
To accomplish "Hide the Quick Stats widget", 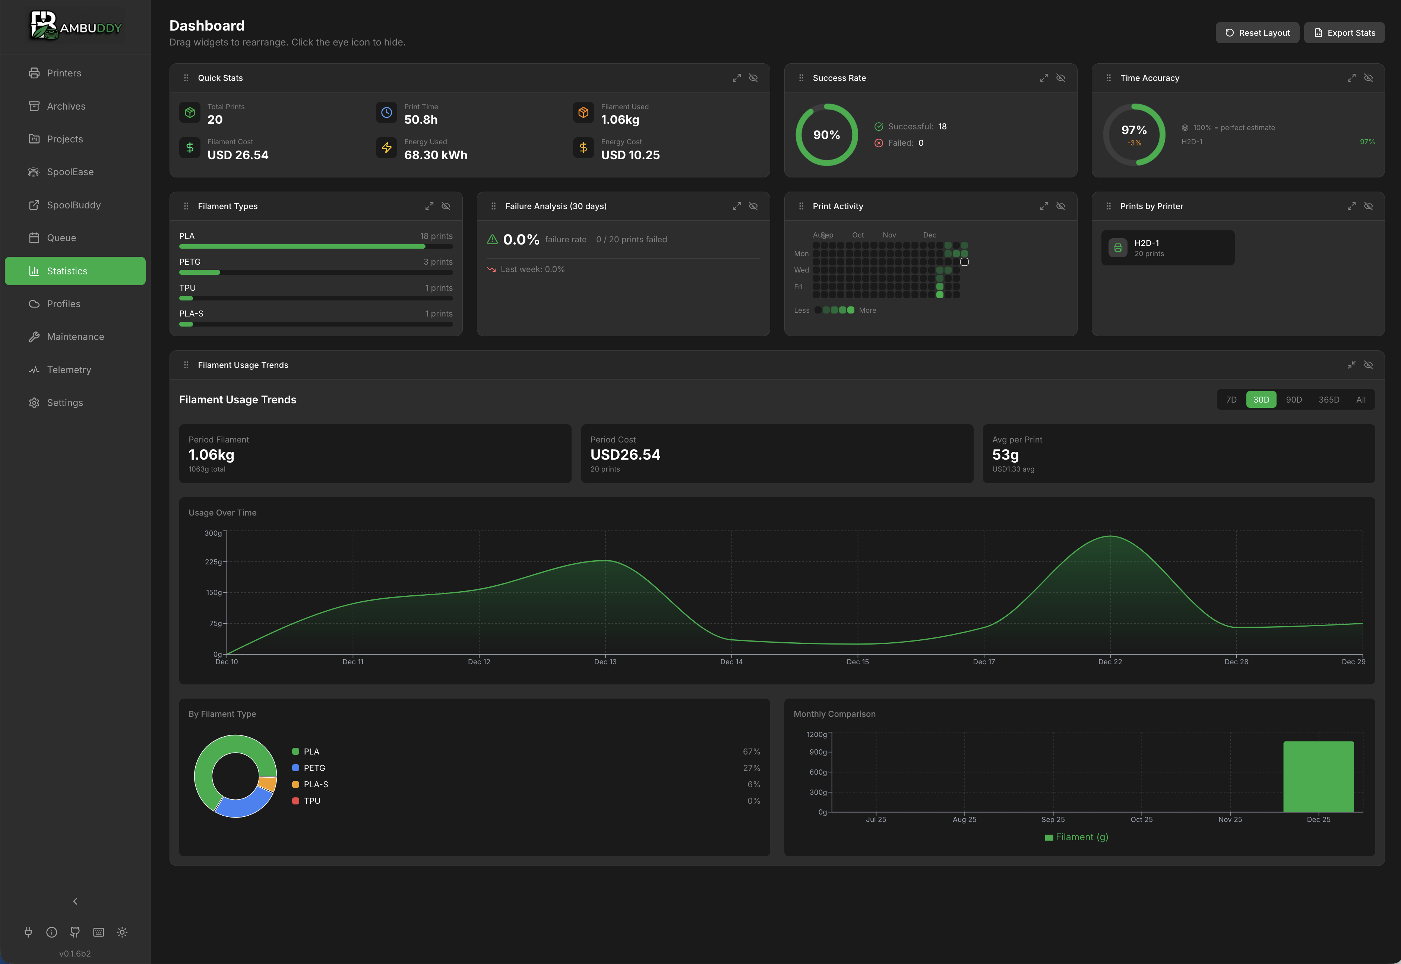I will 753,77.
